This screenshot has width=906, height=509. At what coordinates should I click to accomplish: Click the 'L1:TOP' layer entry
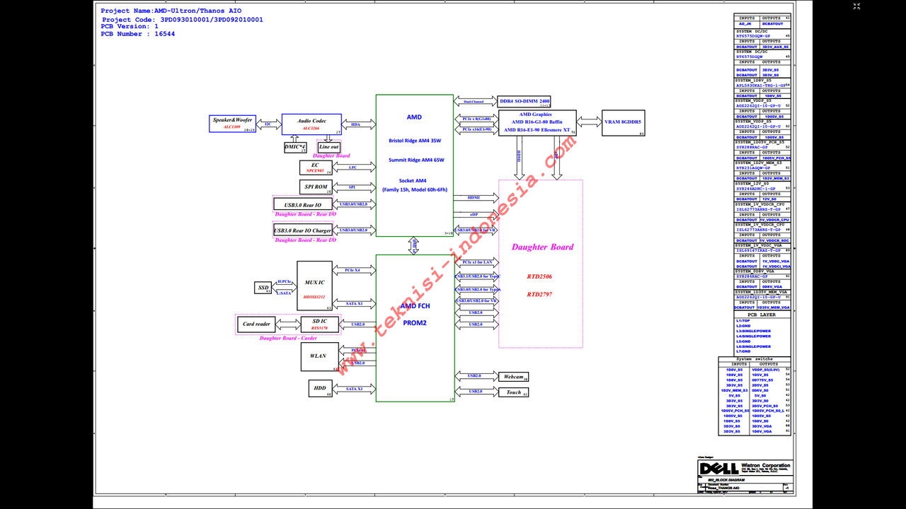click(743, 321)
